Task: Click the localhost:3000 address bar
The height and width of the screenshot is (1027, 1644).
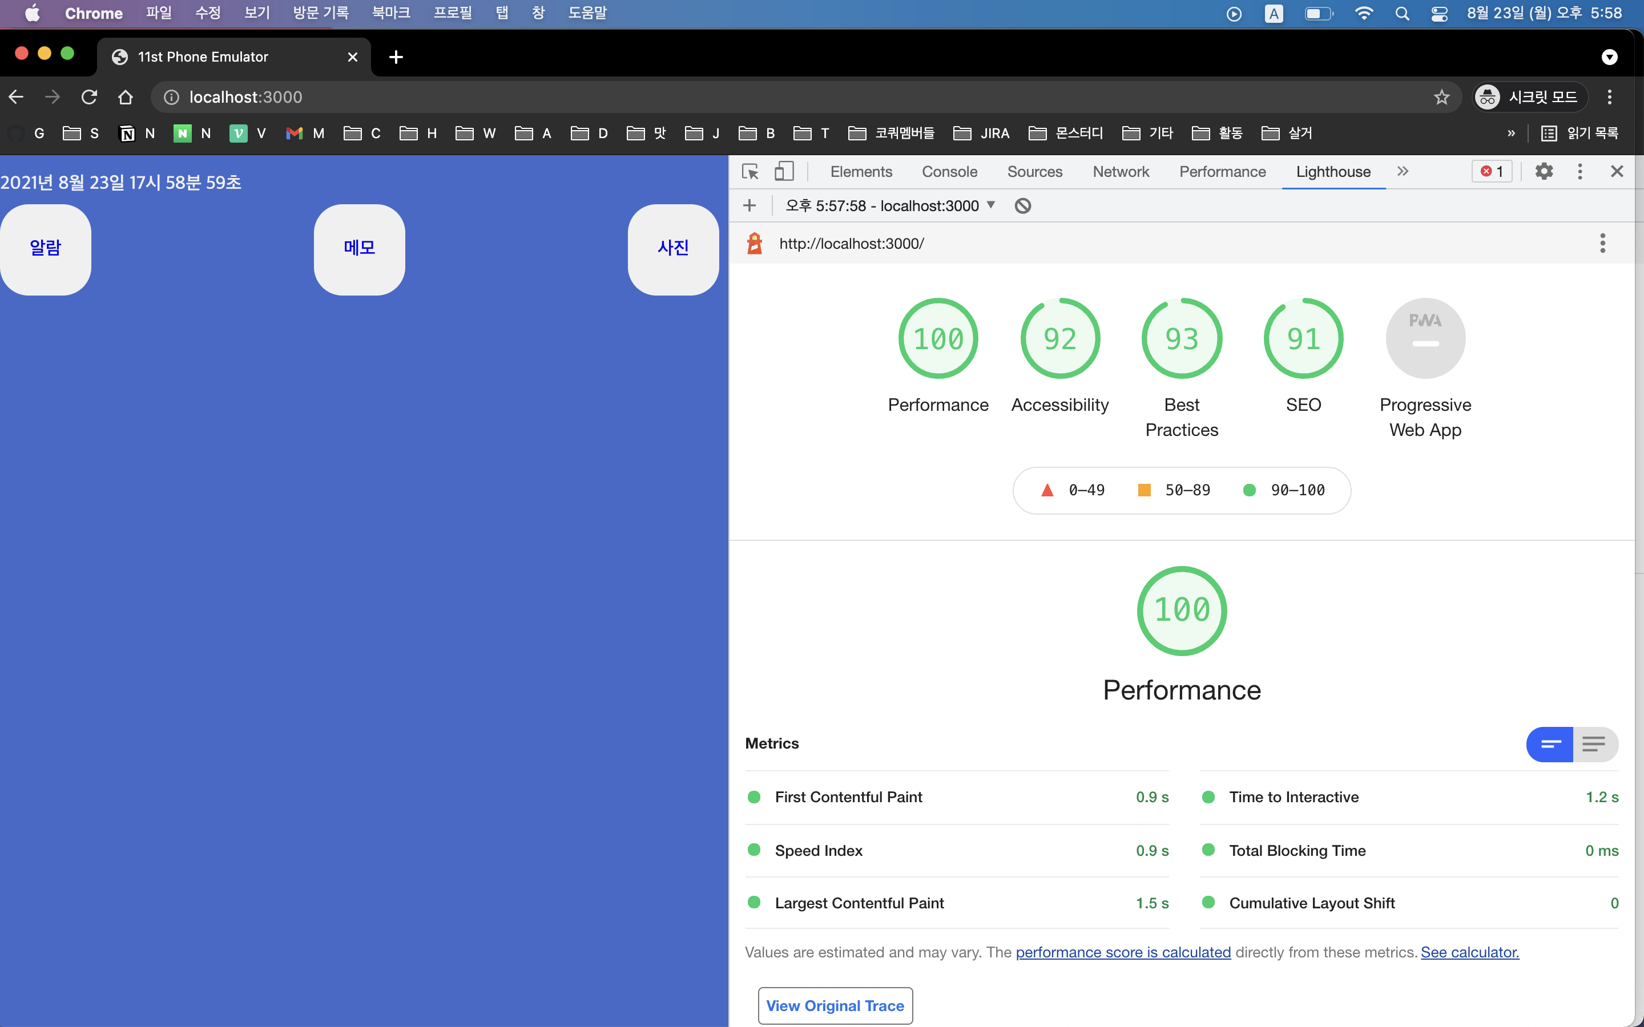Action: 805,97
